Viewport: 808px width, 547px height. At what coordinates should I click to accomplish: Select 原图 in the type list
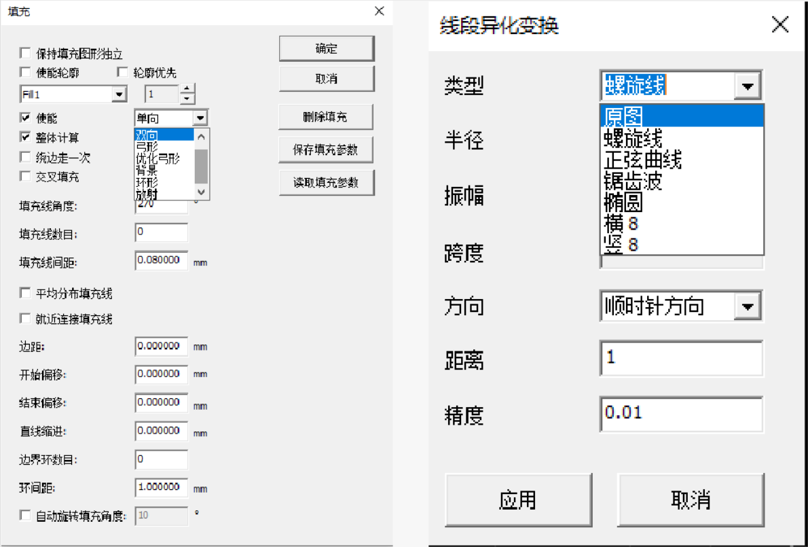click(682, 116)
